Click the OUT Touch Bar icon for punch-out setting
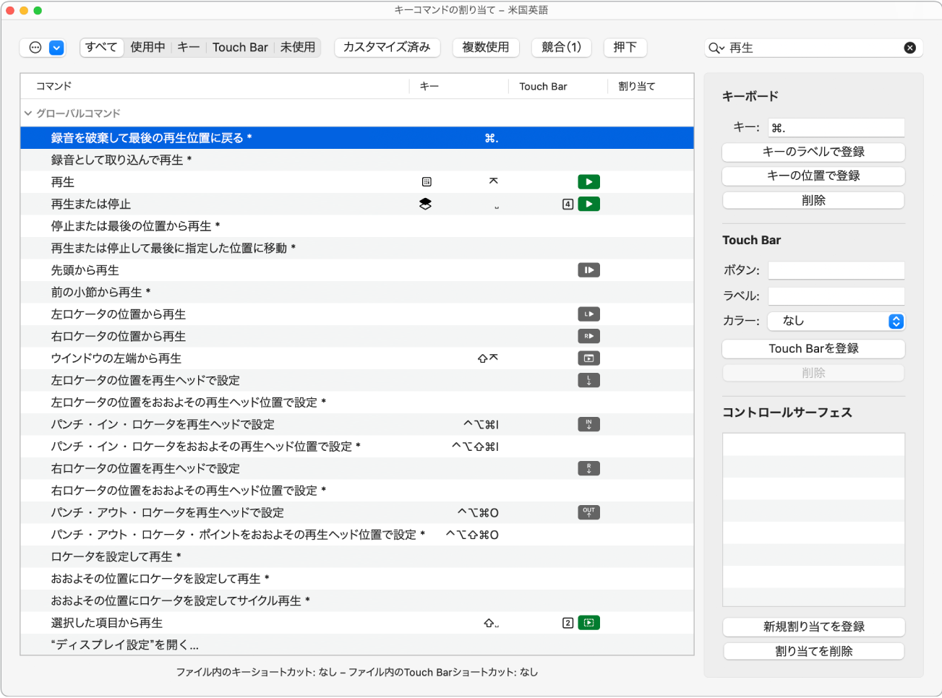This screenshot has width=942, height=698. click(588, 512)
